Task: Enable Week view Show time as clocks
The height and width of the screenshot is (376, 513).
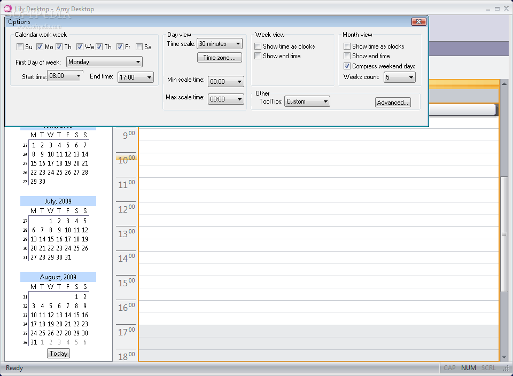Action: point(258,46)
